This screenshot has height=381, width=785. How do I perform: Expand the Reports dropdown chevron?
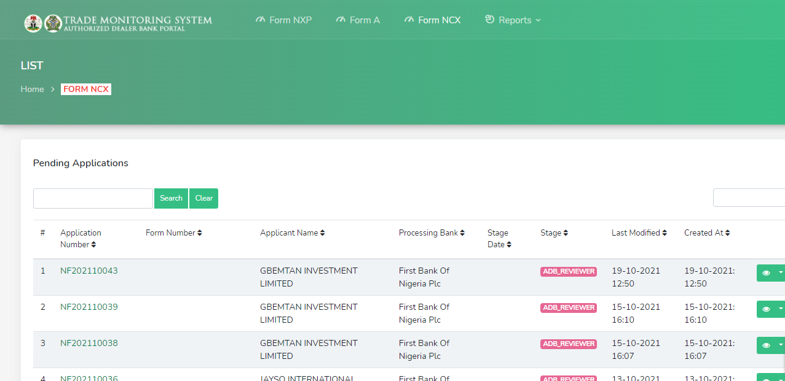538,20
